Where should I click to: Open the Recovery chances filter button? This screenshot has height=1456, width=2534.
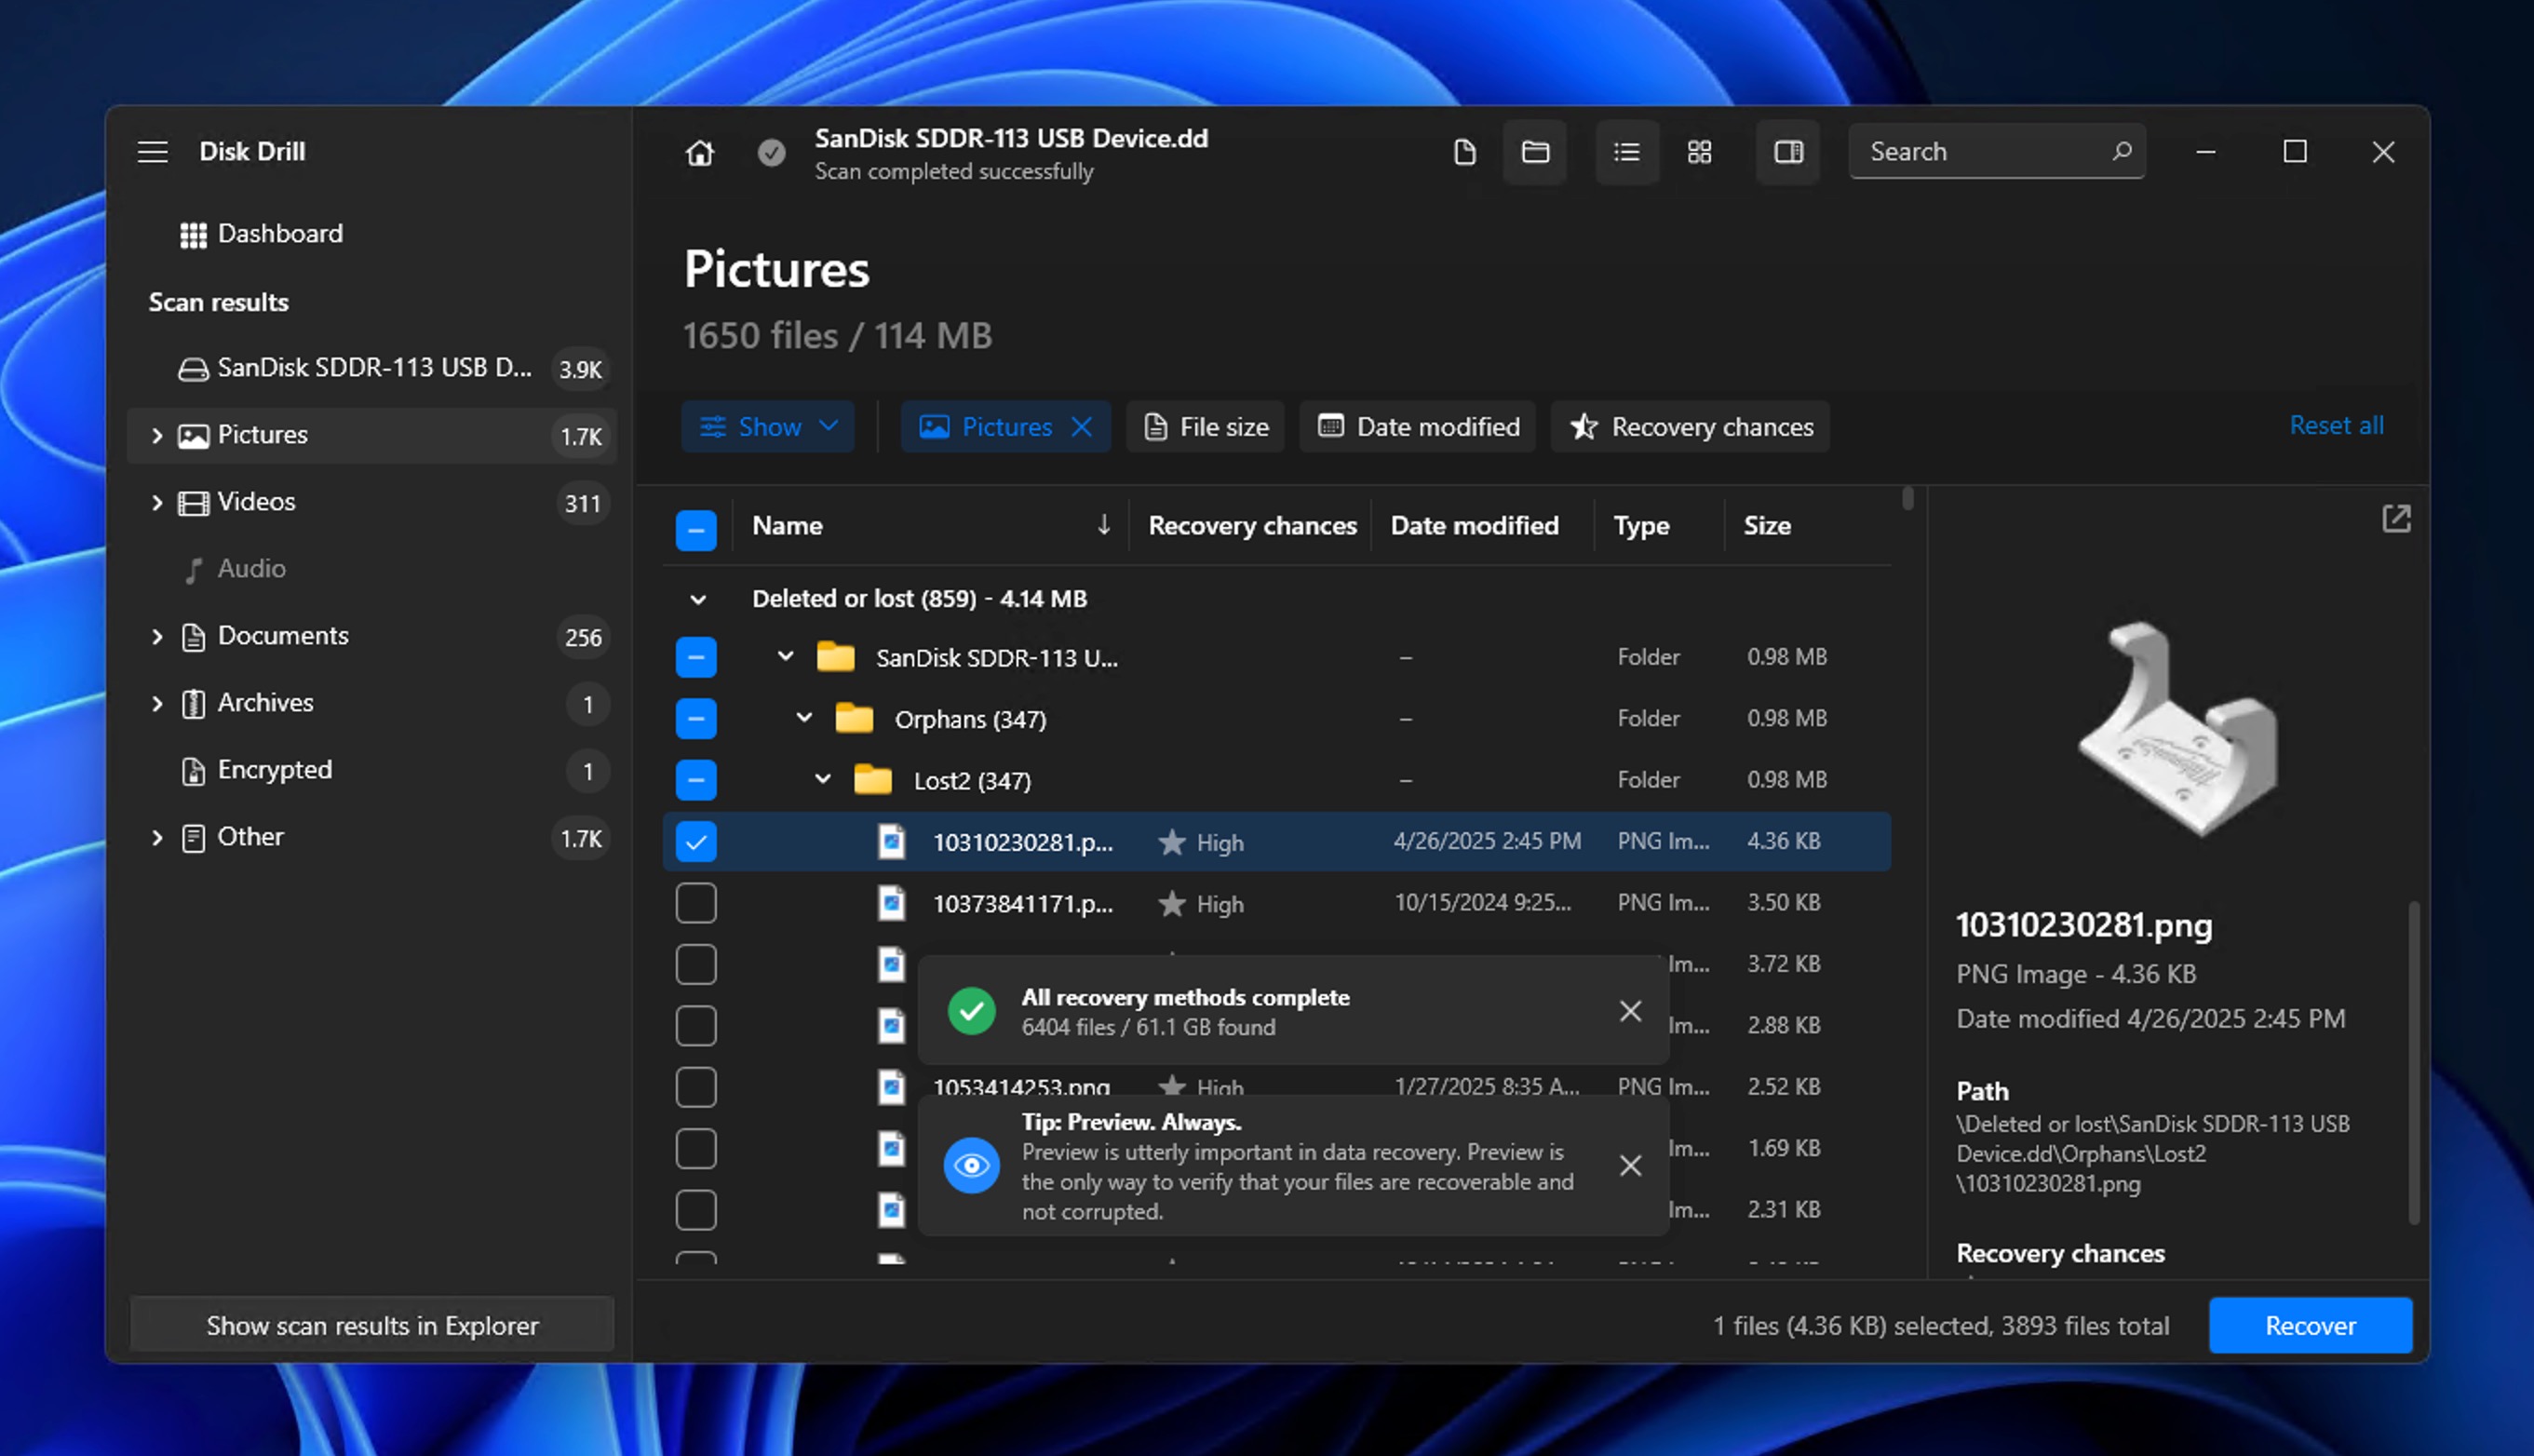point(1690,427)
